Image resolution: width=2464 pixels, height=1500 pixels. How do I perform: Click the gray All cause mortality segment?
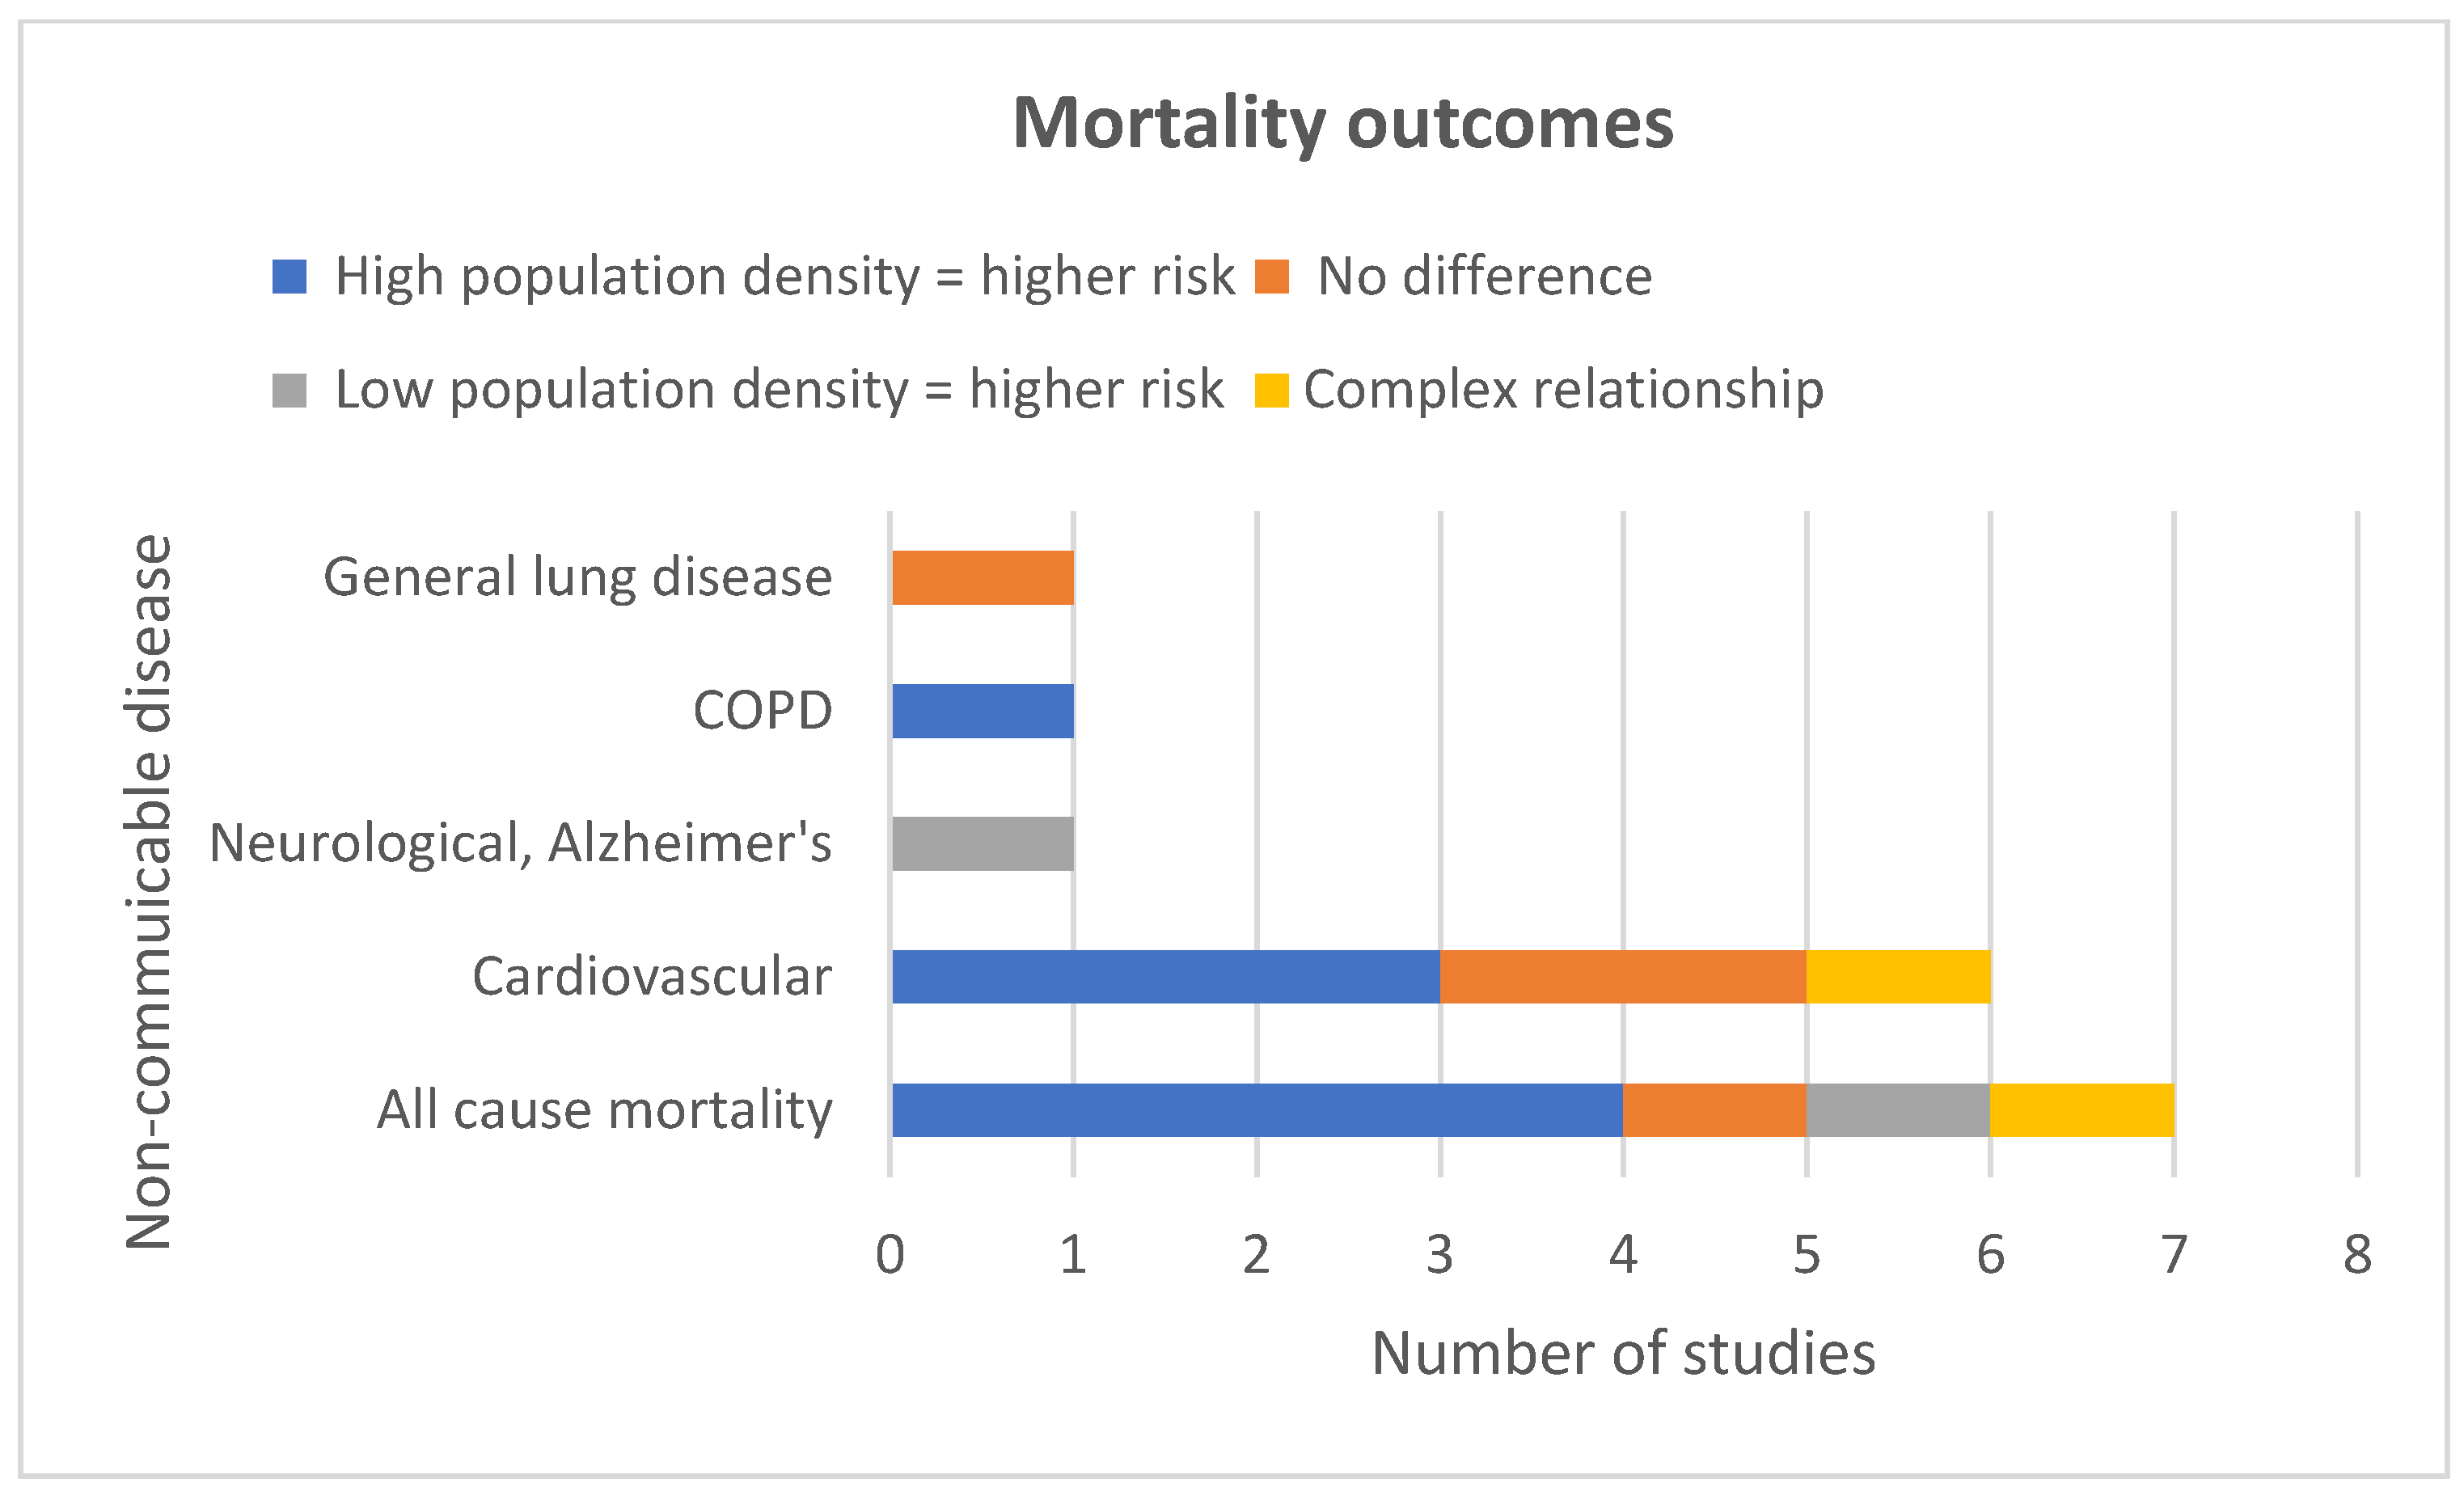[1898, 1110]
